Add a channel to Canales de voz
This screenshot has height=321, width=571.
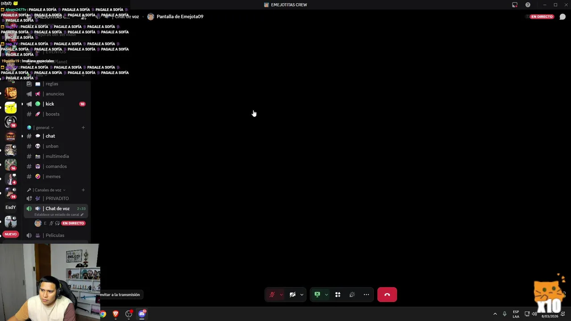click(x=83, y=190)
